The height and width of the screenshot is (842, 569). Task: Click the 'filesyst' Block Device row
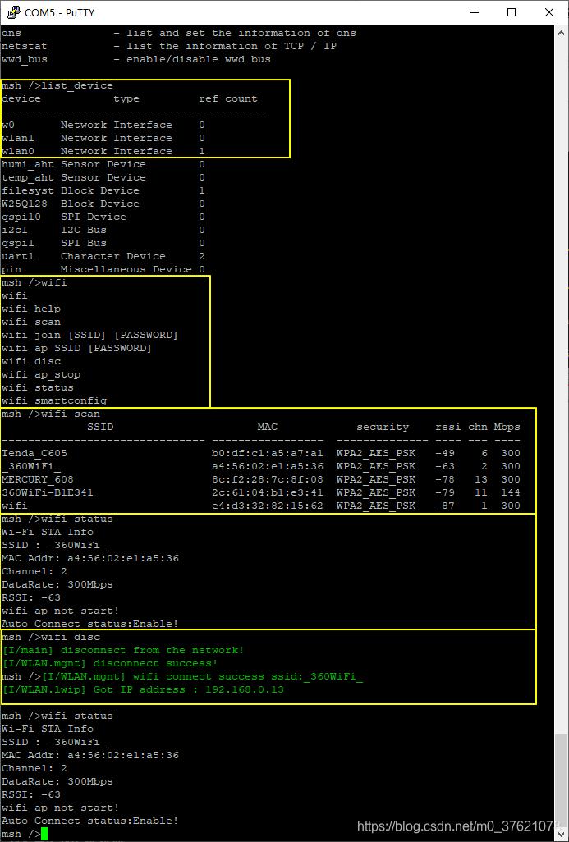coord(103,190)
